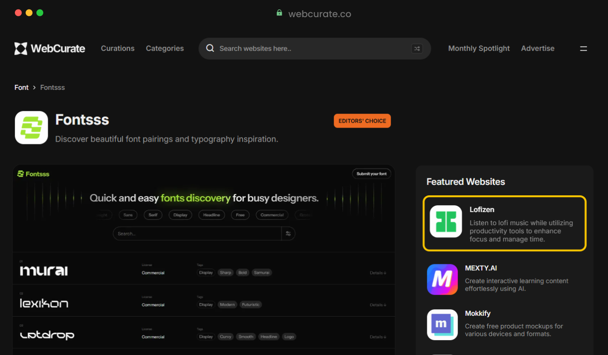Click the Smooth tag
The width and height of the screenshot is (608, 355).
[246, 337]
